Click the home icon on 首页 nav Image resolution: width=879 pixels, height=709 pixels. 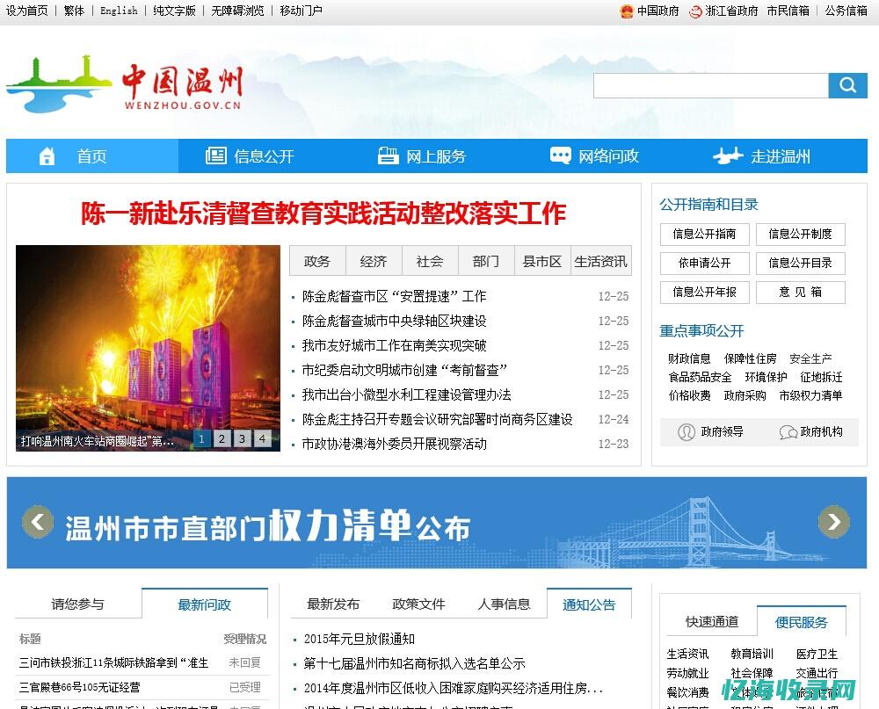point(47,156)
